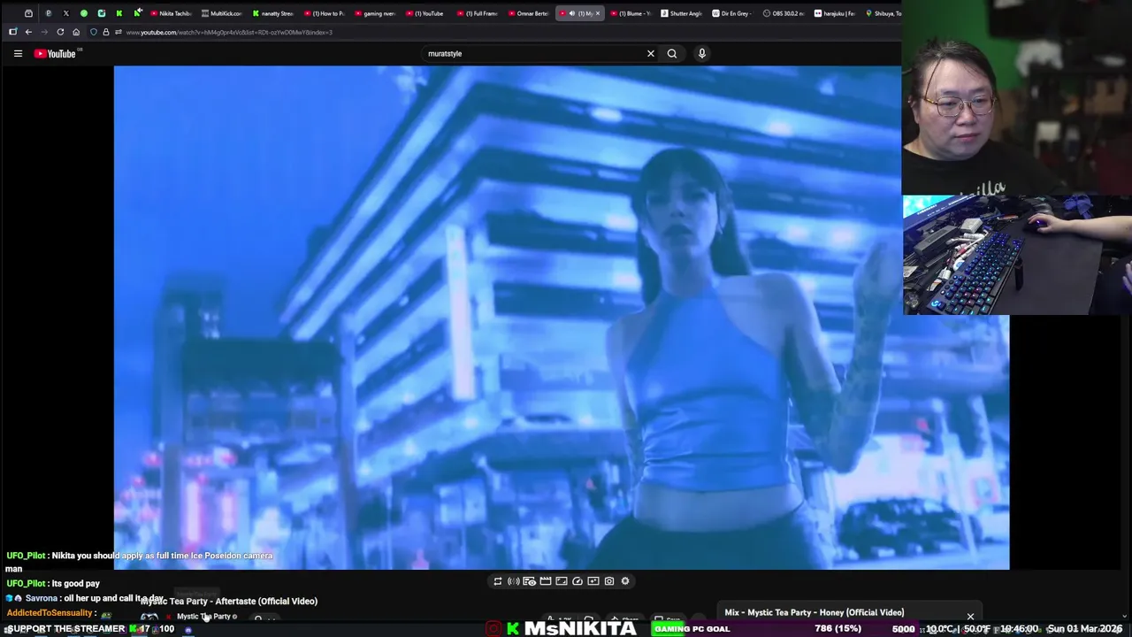Open Mix - Mystic Tea Party Honey
The width and height of the screenshot is (1132, 637).
coord(815,612)
